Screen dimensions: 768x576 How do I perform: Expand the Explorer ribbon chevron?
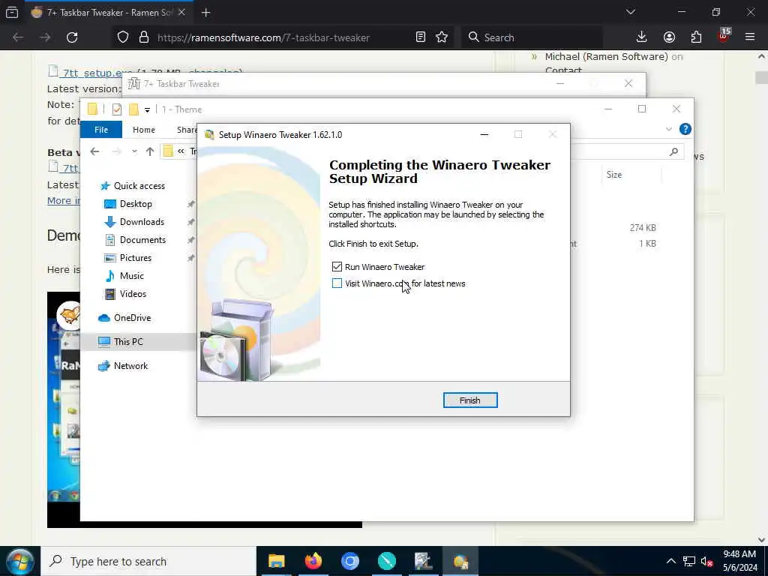(x=668, y=129)
